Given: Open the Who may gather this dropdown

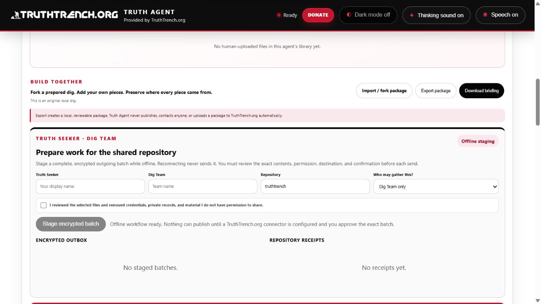Looking at the screenshot, I should (436, 187).
